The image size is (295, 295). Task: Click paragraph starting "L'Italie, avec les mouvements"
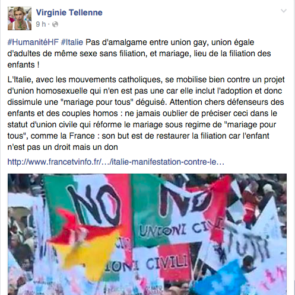146,113
